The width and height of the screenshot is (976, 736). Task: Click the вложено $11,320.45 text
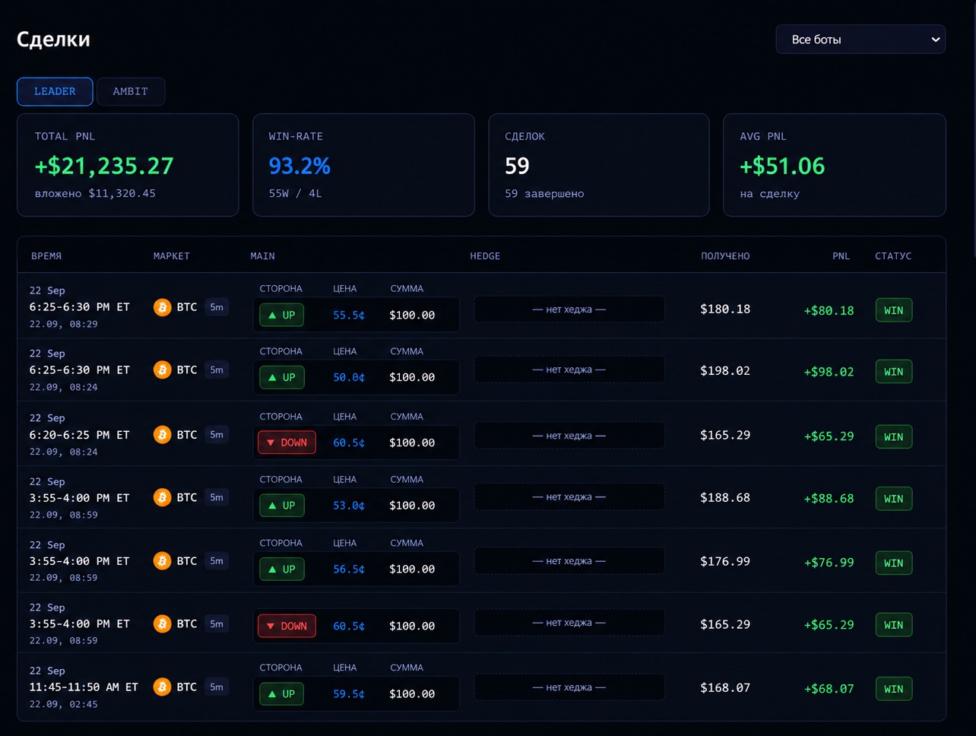click(95, 194)
